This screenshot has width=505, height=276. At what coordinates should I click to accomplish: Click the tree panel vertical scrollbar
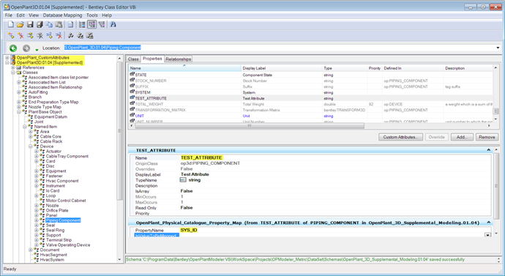[119, 130]
